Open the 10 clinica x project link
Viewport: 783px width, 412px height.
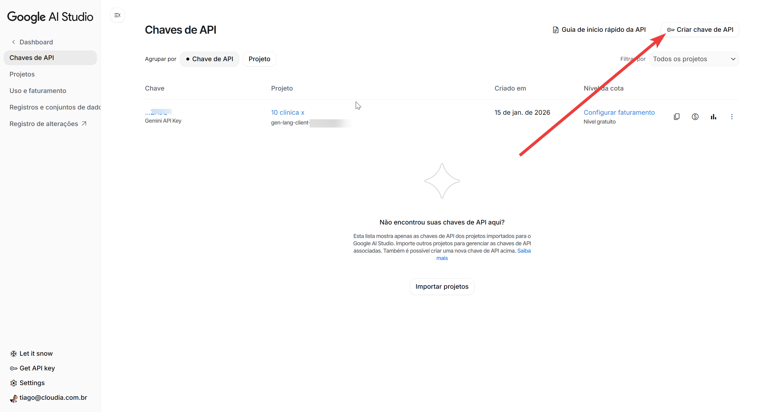click(288, 113)
